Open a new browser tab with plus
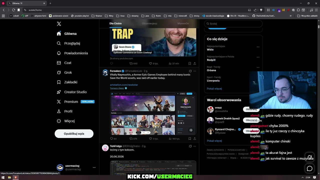Image resolution: width=320 pixels, height=180 pixels. pyautogui.click(x=50, y=3)
